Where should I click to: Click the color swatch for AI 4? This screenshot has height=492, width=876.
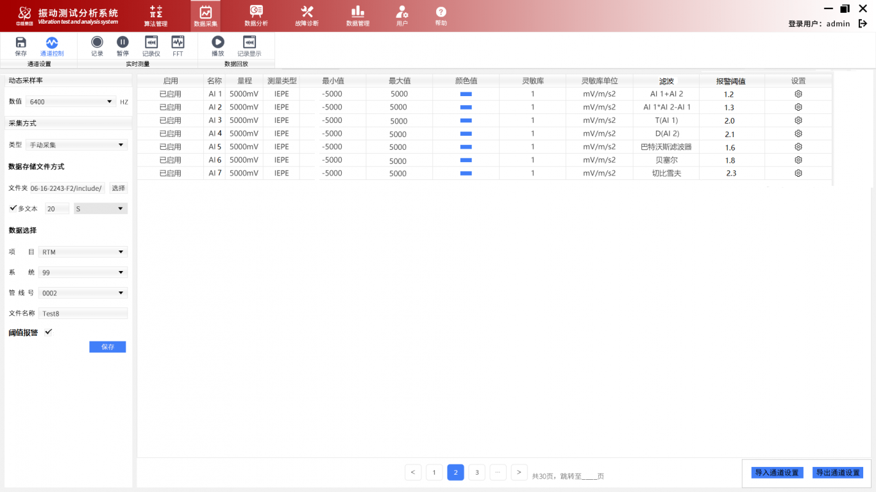pyautogui.click(x=466, y=133)
